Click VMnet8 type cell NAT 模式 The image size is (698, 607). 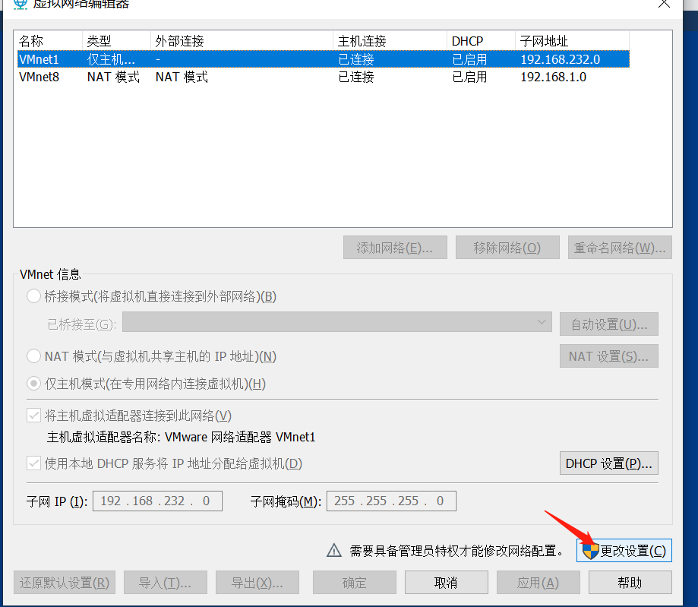[x=113, y=77]
